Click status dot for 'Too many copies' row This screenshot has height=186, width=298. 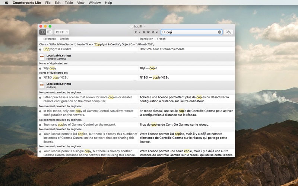[x=40, y=125]
